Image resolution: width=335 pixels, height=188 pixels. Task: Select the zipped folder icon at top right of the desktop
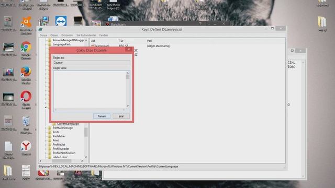[322, 22]
